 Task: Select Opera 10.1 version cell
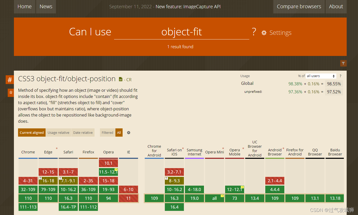point(108,163)
